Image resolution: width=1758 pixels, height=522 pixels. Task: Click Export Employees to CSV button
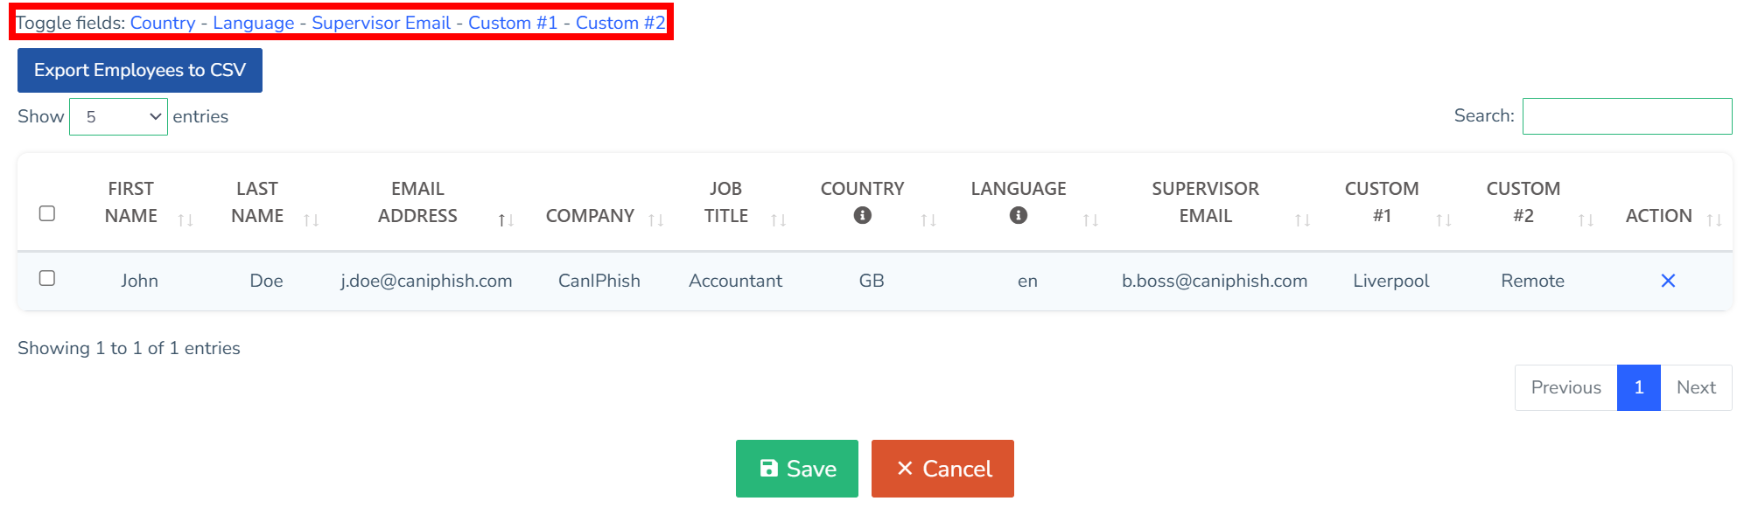click(x=140, y=70)
